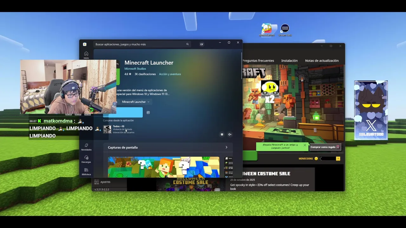The height and width of the screenshot is (228, 406).
Task: Open the Alex screenshot thumbnail in Store
Action: [164, 167]
